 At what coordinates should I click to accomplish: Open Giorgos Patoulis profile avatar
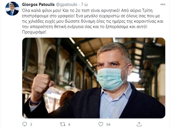[12, 8]
